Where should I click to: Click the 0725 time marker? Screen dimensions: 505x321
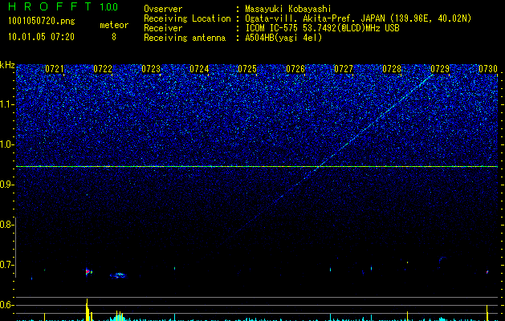pyautogui.click(x=247, y=69)
